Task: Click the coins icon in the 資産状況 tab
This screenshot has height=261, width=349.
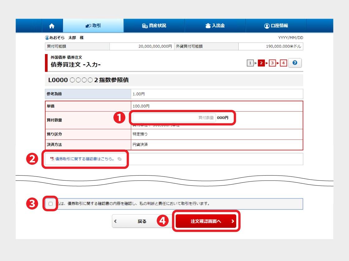Action: (x=145, y=26)
